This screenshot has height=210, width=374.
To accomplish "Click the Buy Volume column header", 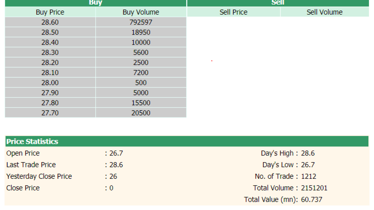I will point(141,12).
